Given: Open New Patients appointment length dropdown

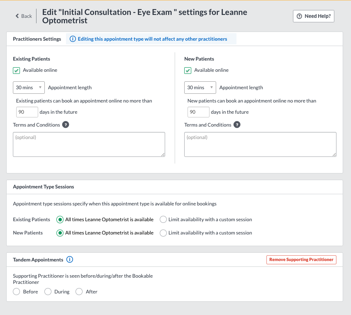Looking at the screenshot, I should point(200,88).
